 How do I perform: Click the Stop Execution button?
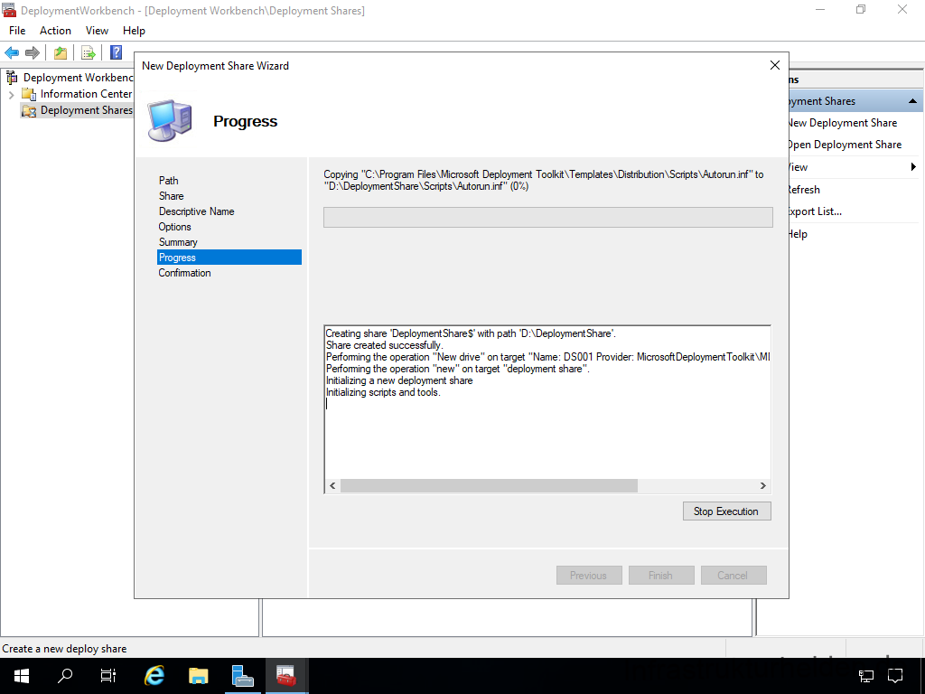click(x=727, y=511)
